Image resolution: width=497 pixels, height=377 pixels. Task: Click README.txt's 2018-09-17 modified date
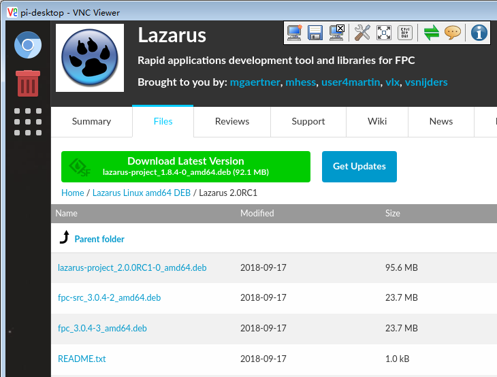(x=263, y=359)
